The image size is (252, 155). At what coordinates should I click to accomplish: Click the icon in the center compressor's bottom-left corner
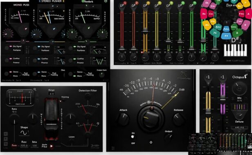point(113,148)
